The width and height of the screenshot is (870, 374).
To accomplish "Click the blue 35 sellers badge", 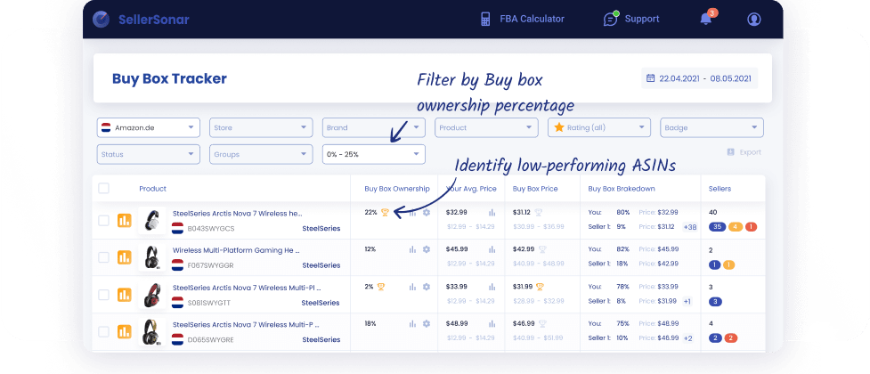I will tap(717, 226).
